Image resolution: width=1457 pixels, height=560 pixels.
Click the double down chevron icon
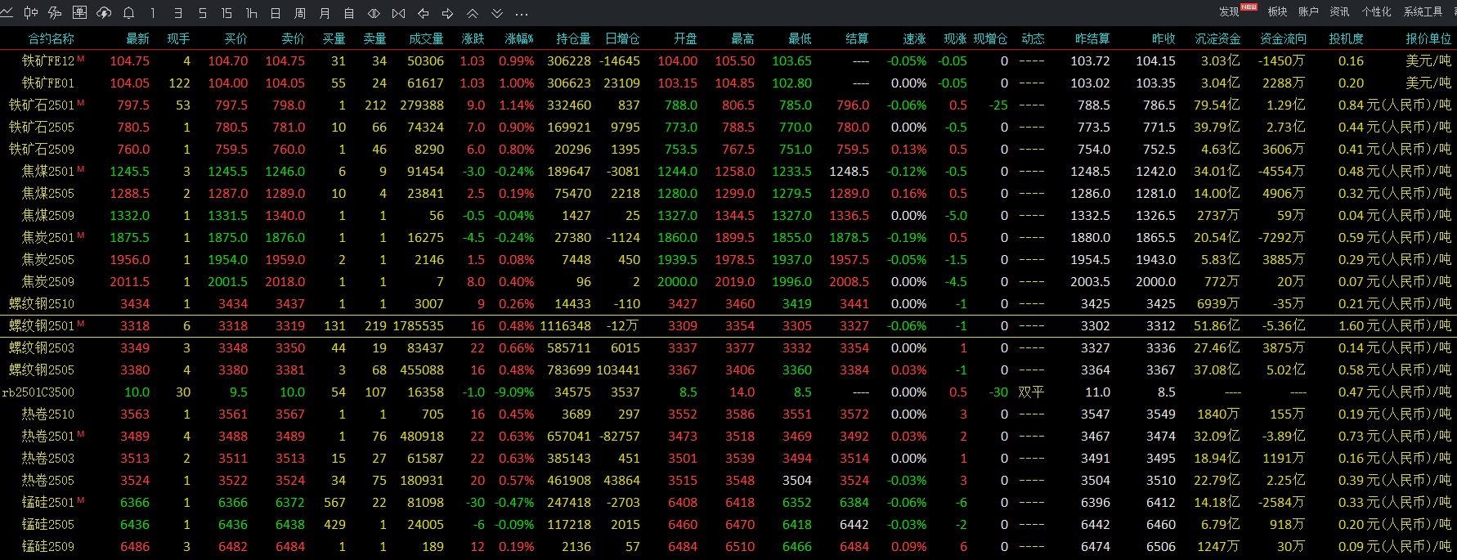pyautogui.click(x=497, y=13)
